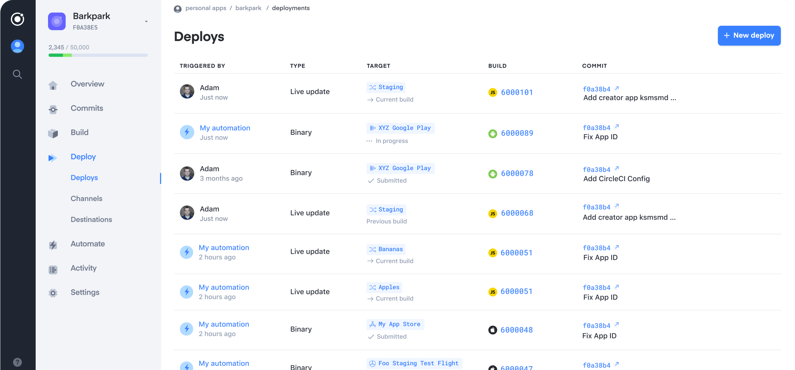Open the personal apps breadcrumb link
Viewport: 795px width, 370px height.
pyautogui.click(x=206, y=8)
